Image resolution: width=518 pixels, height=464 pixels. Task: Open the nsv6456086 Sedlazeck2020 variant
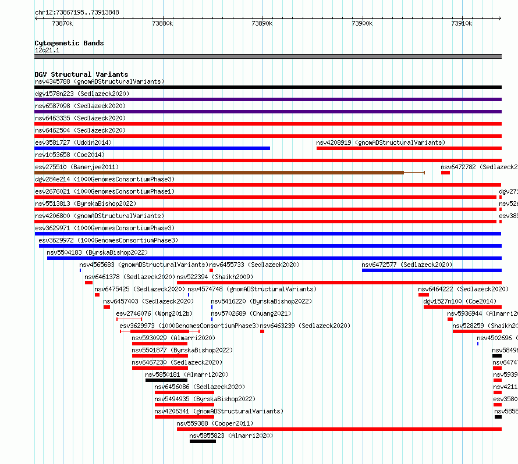click(200, 387)
